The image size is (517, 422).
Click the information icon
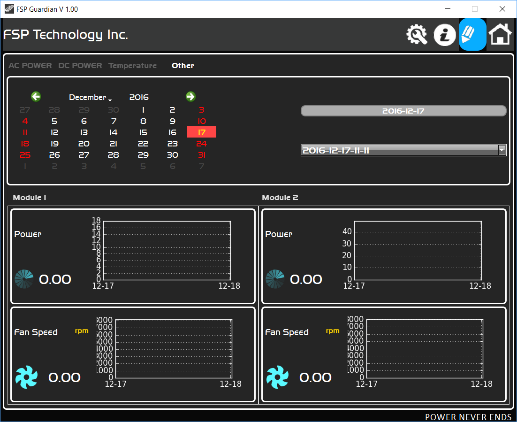(x=444, y=35)
